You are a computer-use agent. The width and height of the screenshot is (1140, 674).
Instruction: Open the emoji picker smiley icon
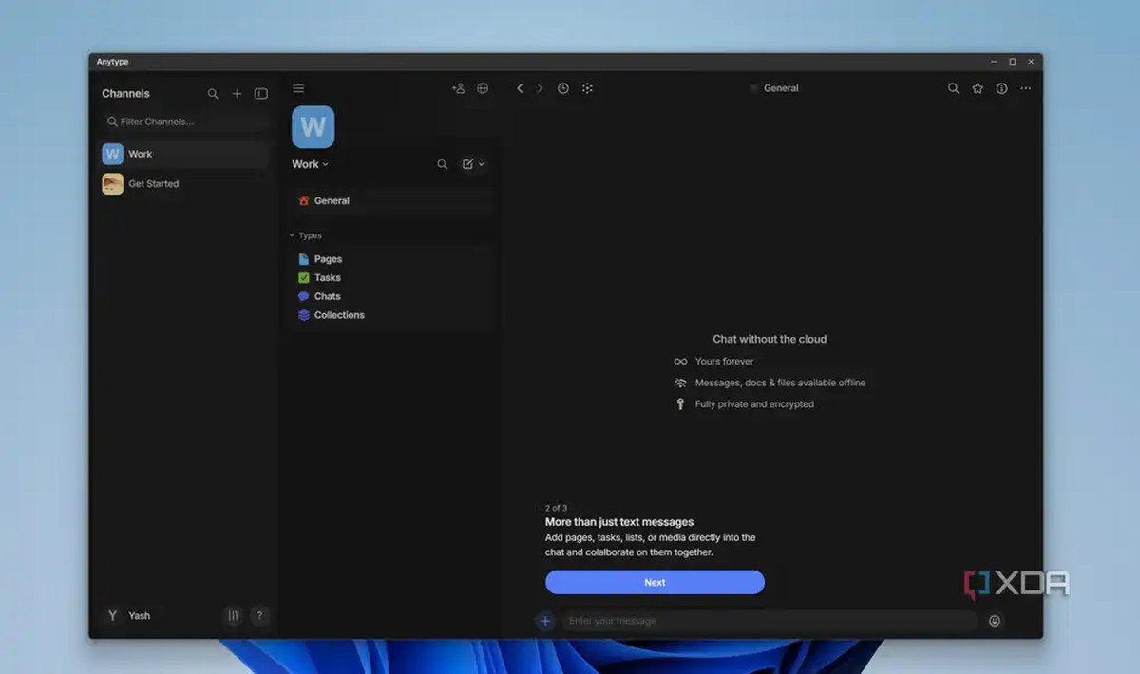tap(995, 621)
